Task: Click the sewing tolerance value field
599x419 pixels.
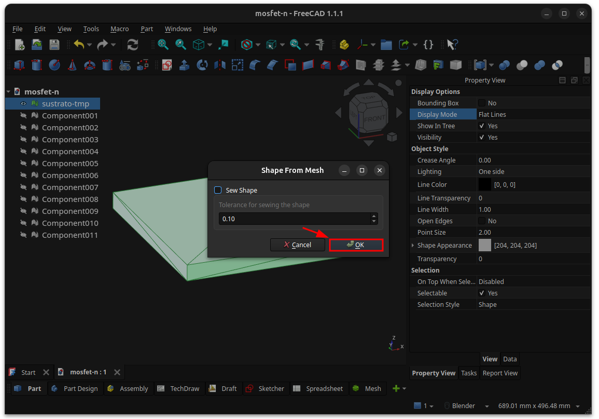Action: pyautogui.click(x=295, y=219)
